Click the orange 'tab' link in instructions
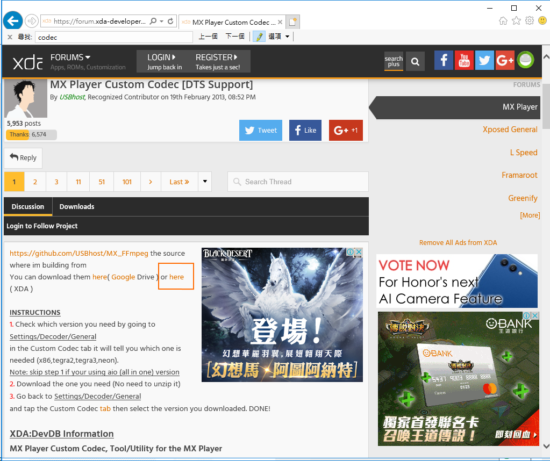The width and height of the screenshot is (550, 461). (x=105, y=408)
